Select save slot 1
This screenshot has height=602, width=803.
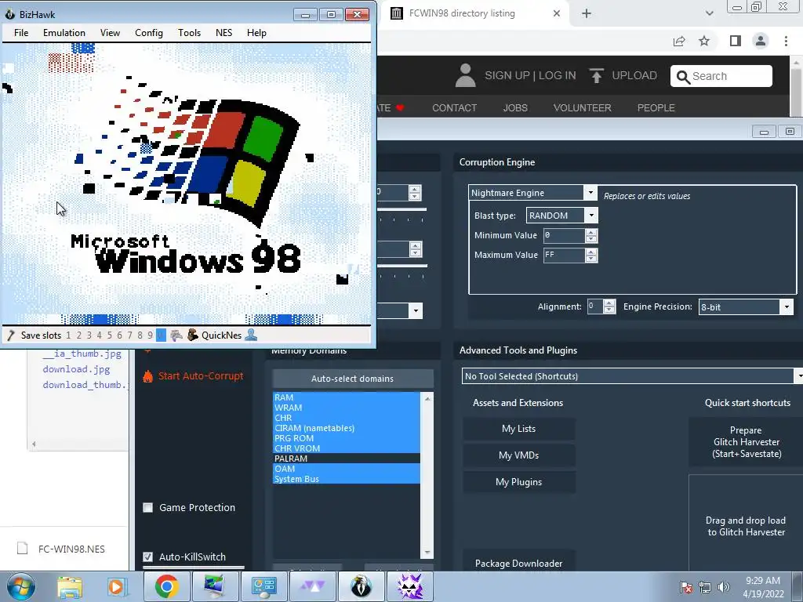(x=69, y=335)
